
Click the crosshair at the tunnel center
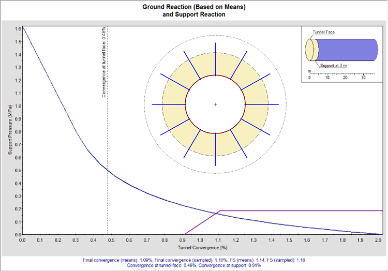(x=215, y=104)
